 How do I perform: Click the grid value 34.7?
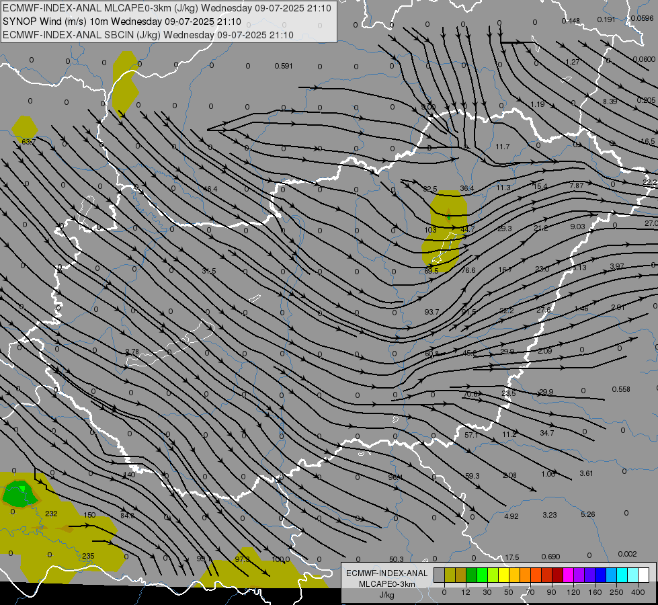coord(547,433)
